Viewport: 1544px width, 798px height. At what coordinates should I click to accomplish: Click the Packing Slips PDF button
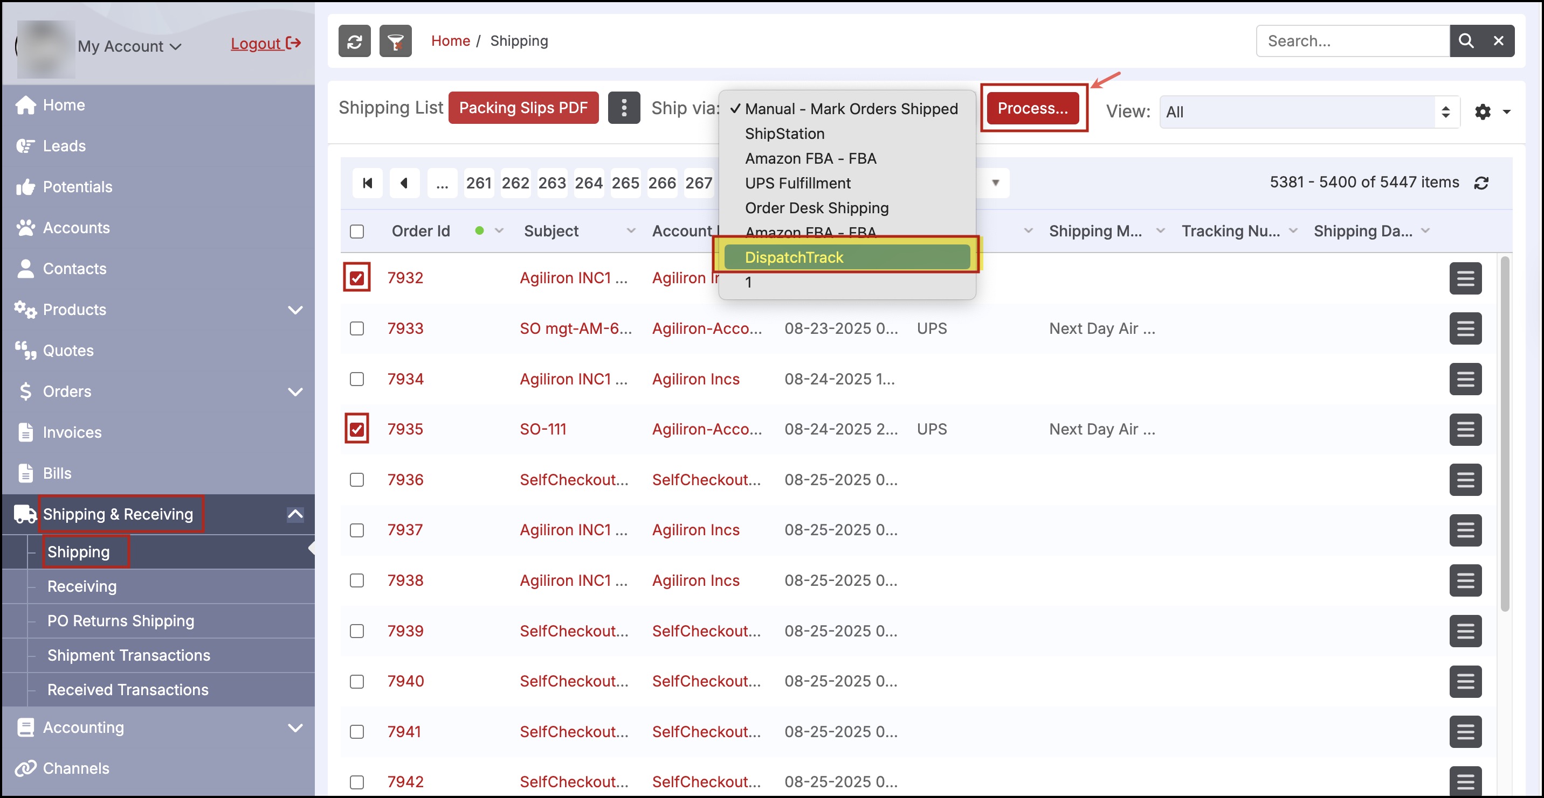tap(522, 108)
